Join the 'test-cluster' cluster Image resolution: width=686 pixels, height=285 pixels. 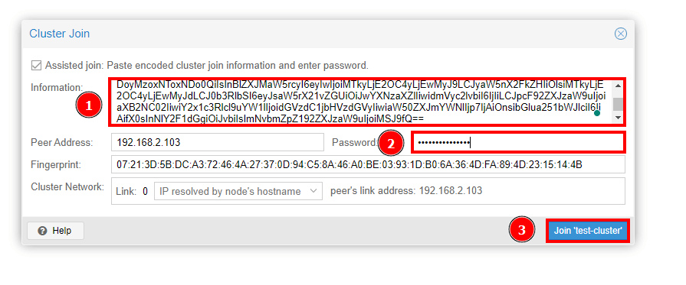tap(587, 231)
